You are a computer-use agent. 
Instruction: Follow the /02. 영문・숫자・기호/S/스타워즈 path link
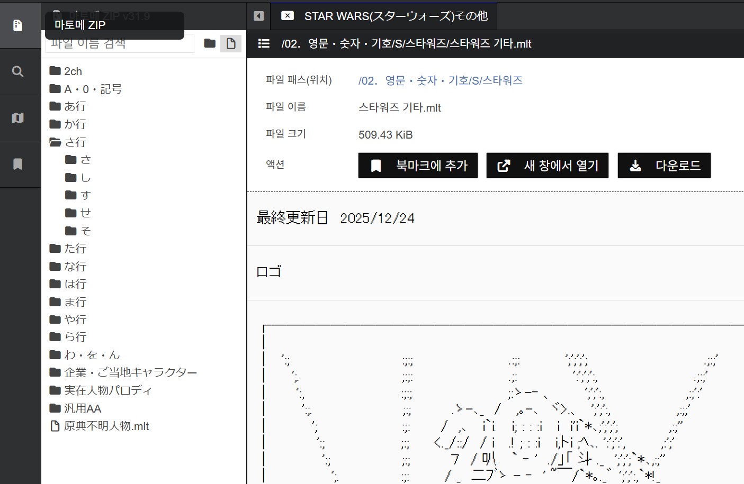pyautogui.click(x=441, y=80)
